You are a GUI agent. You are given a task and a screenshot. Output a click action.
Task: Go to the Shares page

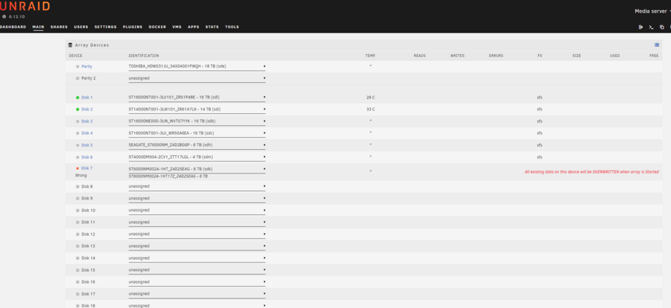click(59, 27)
